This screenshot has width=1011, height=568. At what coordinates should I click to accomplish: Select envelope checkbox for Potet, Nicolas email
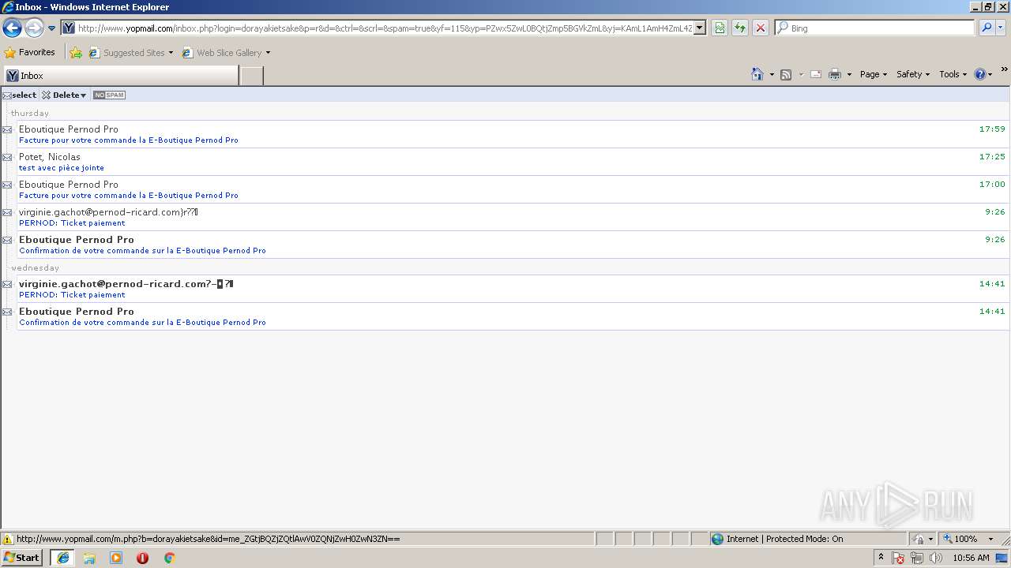tap(7, 157)
